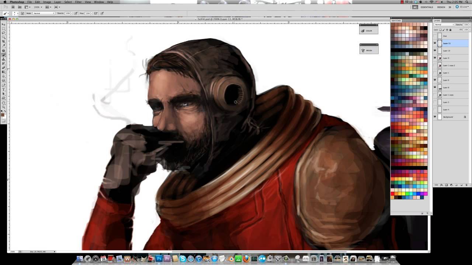Select the Quick Selection tool
Image resolution: width=472 pixels, height=265 pixels.
click(3, 37)
